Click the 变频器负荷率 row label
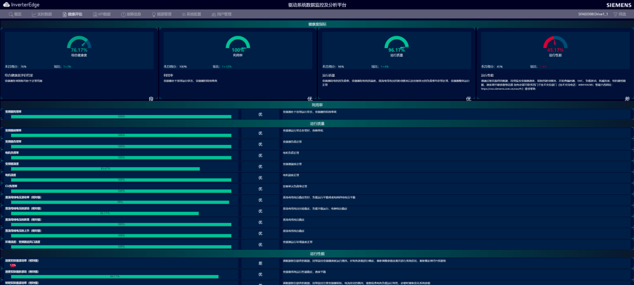634x285 pixels. pyautogui.click(x=13, y=142)
